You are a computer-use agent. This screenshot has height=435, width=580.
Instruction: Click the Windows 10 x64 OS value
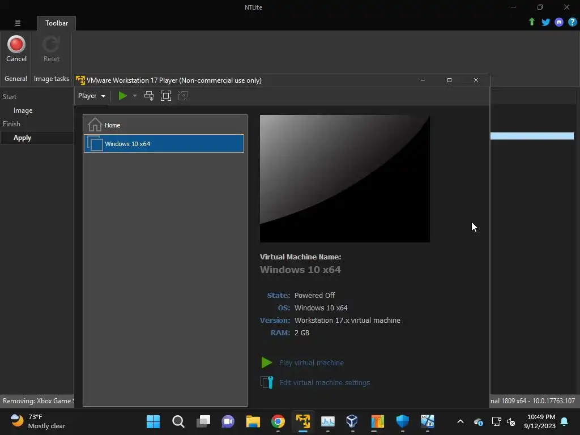321,308
